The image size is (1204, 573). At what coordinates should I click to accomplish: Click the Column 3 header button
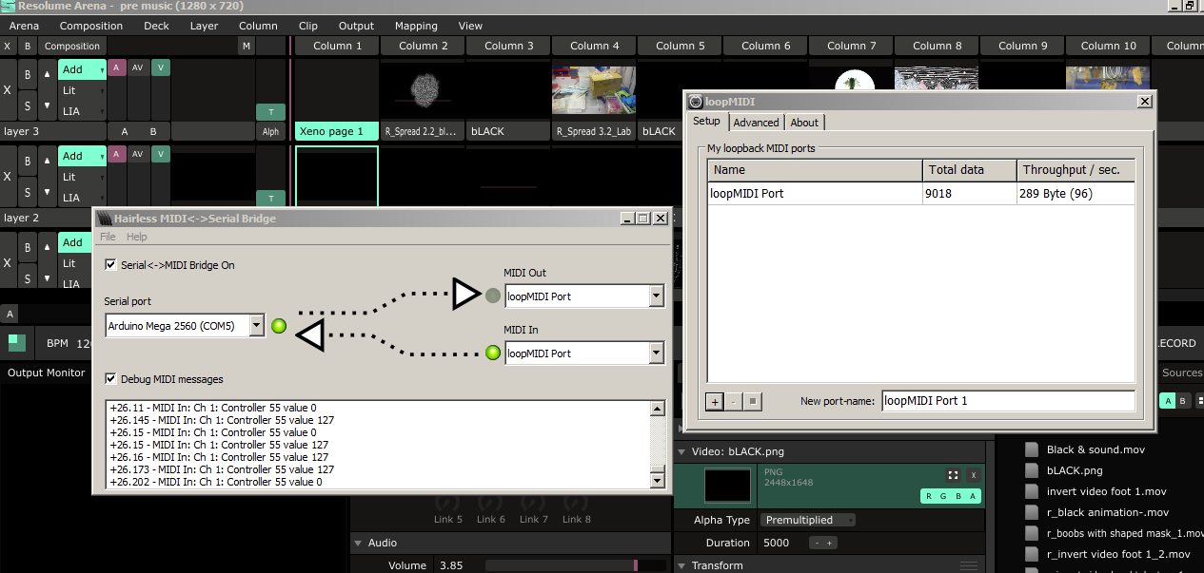click(x=509, y=46)
